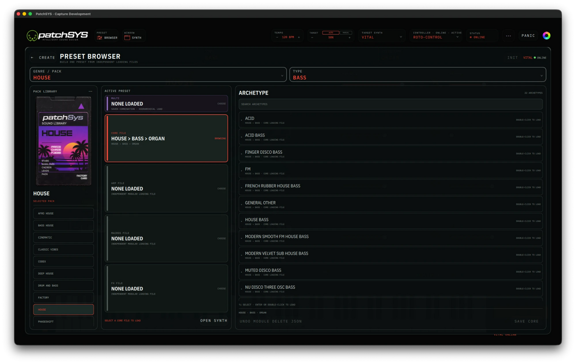This screenshot has width=576, height=364.
Task: Select the highlighted HOUSE pack entry
Action: pyautogui.click(x=63, y=309)
